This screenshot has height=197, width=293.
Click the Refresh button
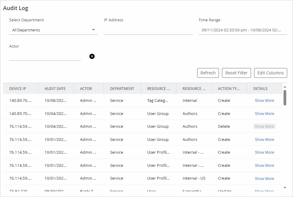[208, 73]
